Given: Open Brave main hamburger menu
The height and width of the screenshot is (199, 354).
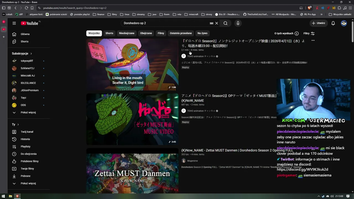Looking at the screenshot, I should click(x=350, y=8).
